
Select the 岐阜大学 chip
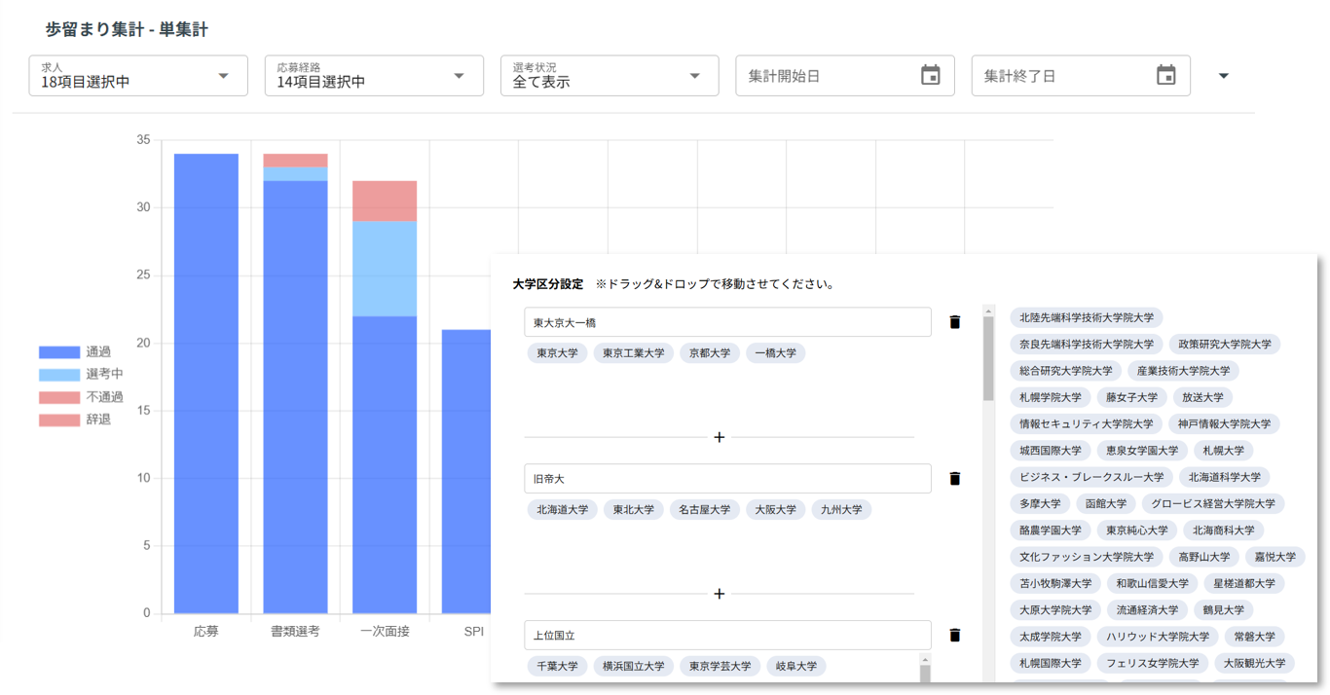[x=796, y=667]
